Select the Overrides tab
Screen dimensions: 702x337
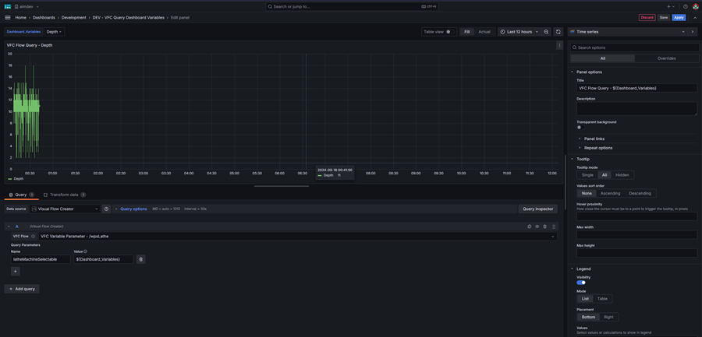point(667,58)
